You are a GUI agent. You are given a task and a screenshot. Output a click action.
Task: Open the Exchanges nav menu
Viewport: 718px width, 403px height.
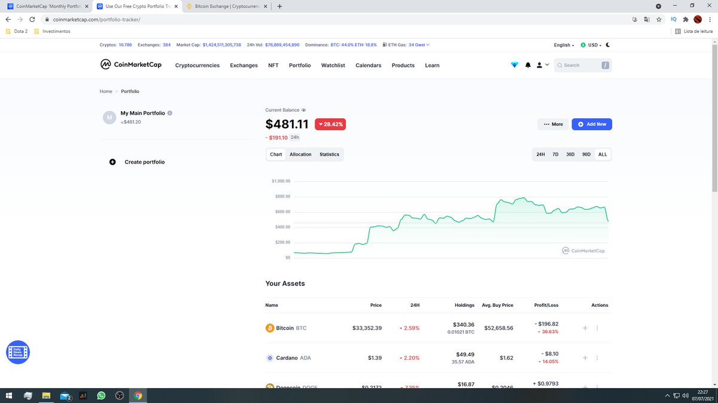pos(244,65)
